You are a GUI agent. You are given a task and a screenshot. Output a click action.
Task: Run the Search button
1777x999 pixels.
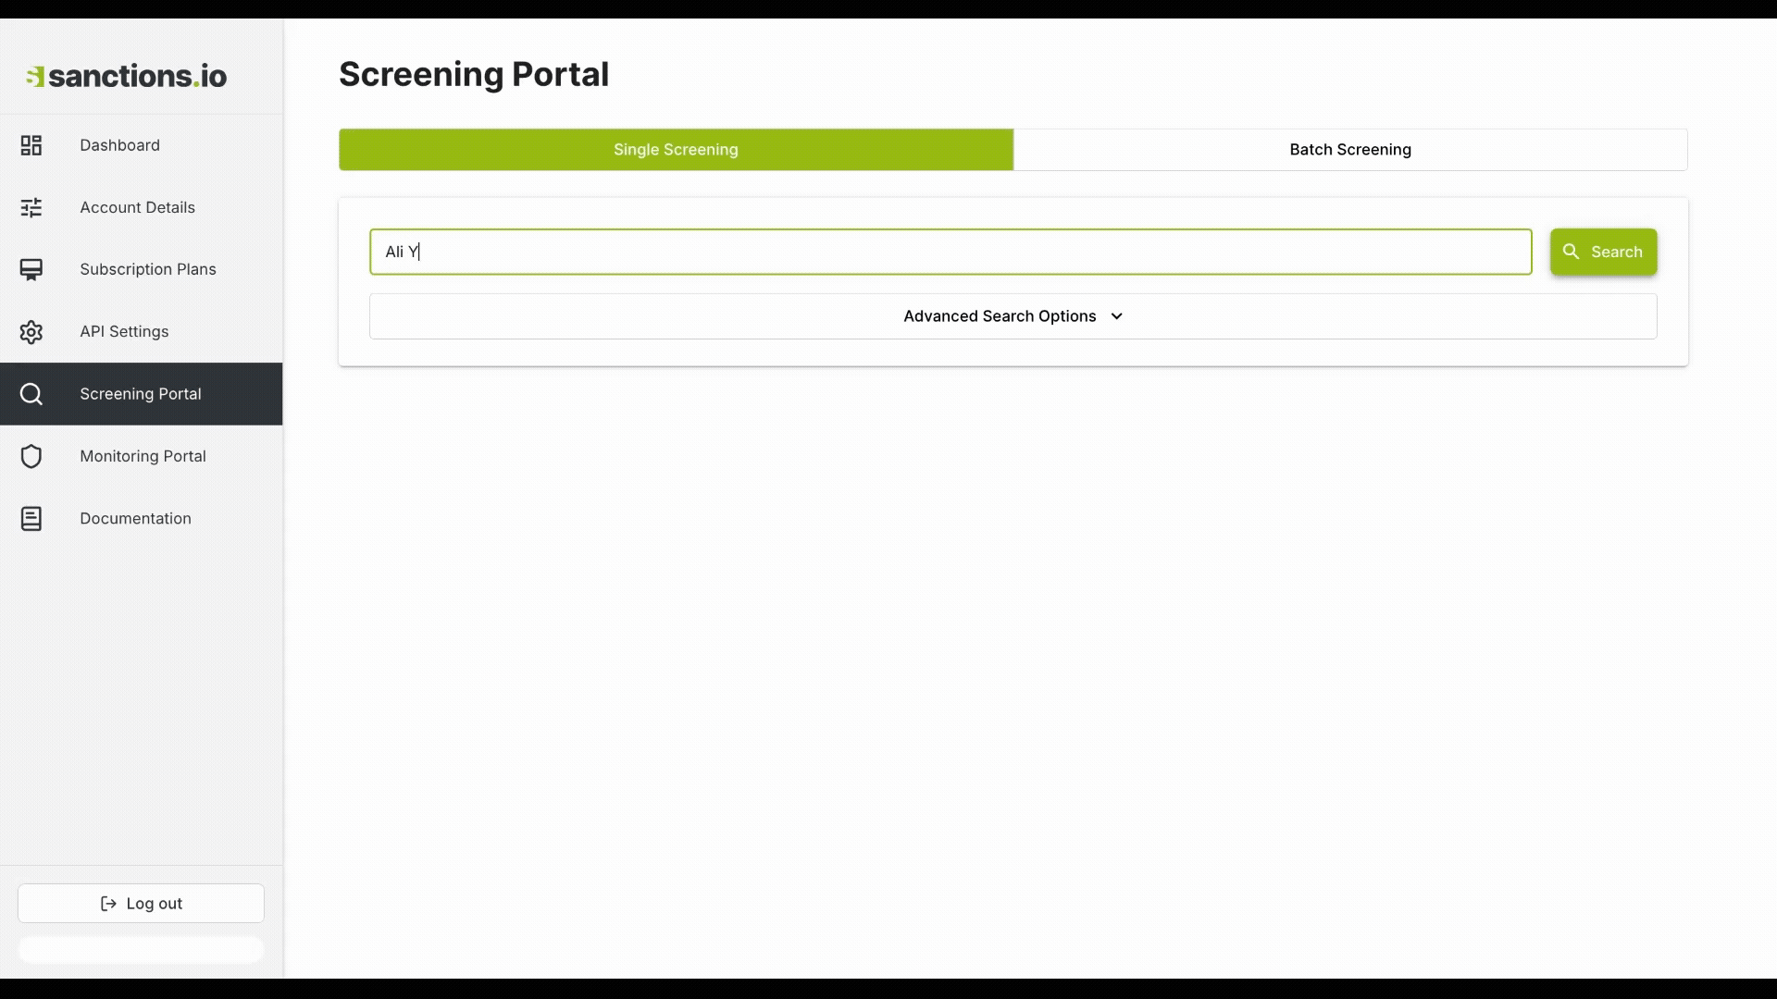tap(1604, 252)
